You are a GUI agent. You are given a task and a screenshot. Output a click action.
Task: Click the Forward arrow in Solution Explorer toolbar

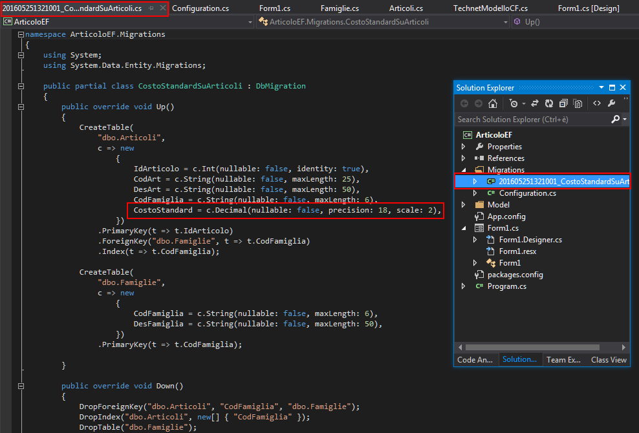click(479, 103)
